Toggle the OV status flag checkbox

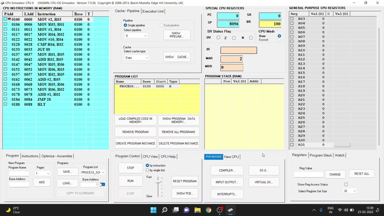click(x=218, y=37)
